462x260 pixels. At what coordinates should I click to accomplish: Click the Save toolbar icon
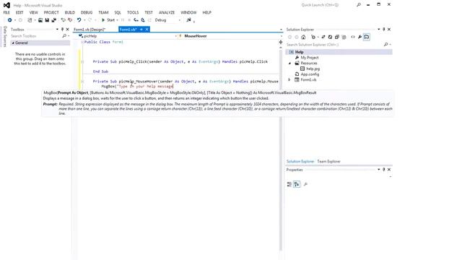[x=47, y=20]
